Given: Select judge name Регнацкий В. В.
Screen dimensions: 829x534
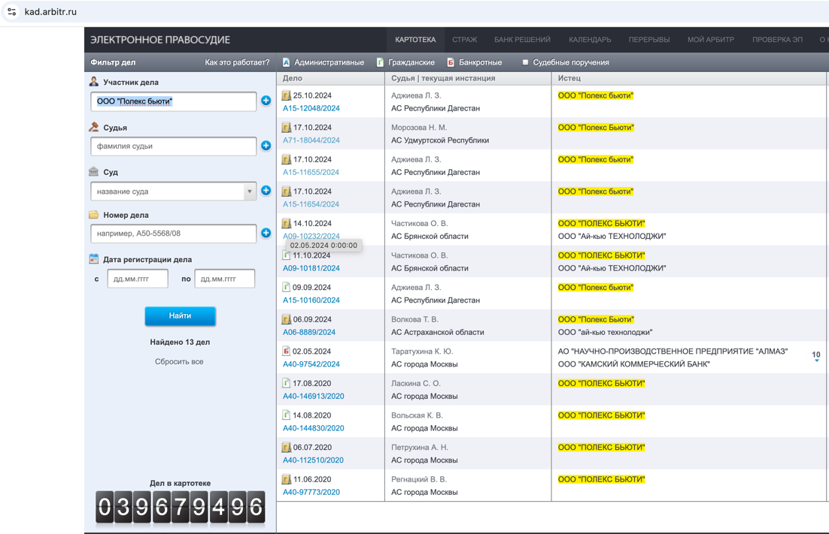Looking at the screenshot, I should click(x=419, y=479).
